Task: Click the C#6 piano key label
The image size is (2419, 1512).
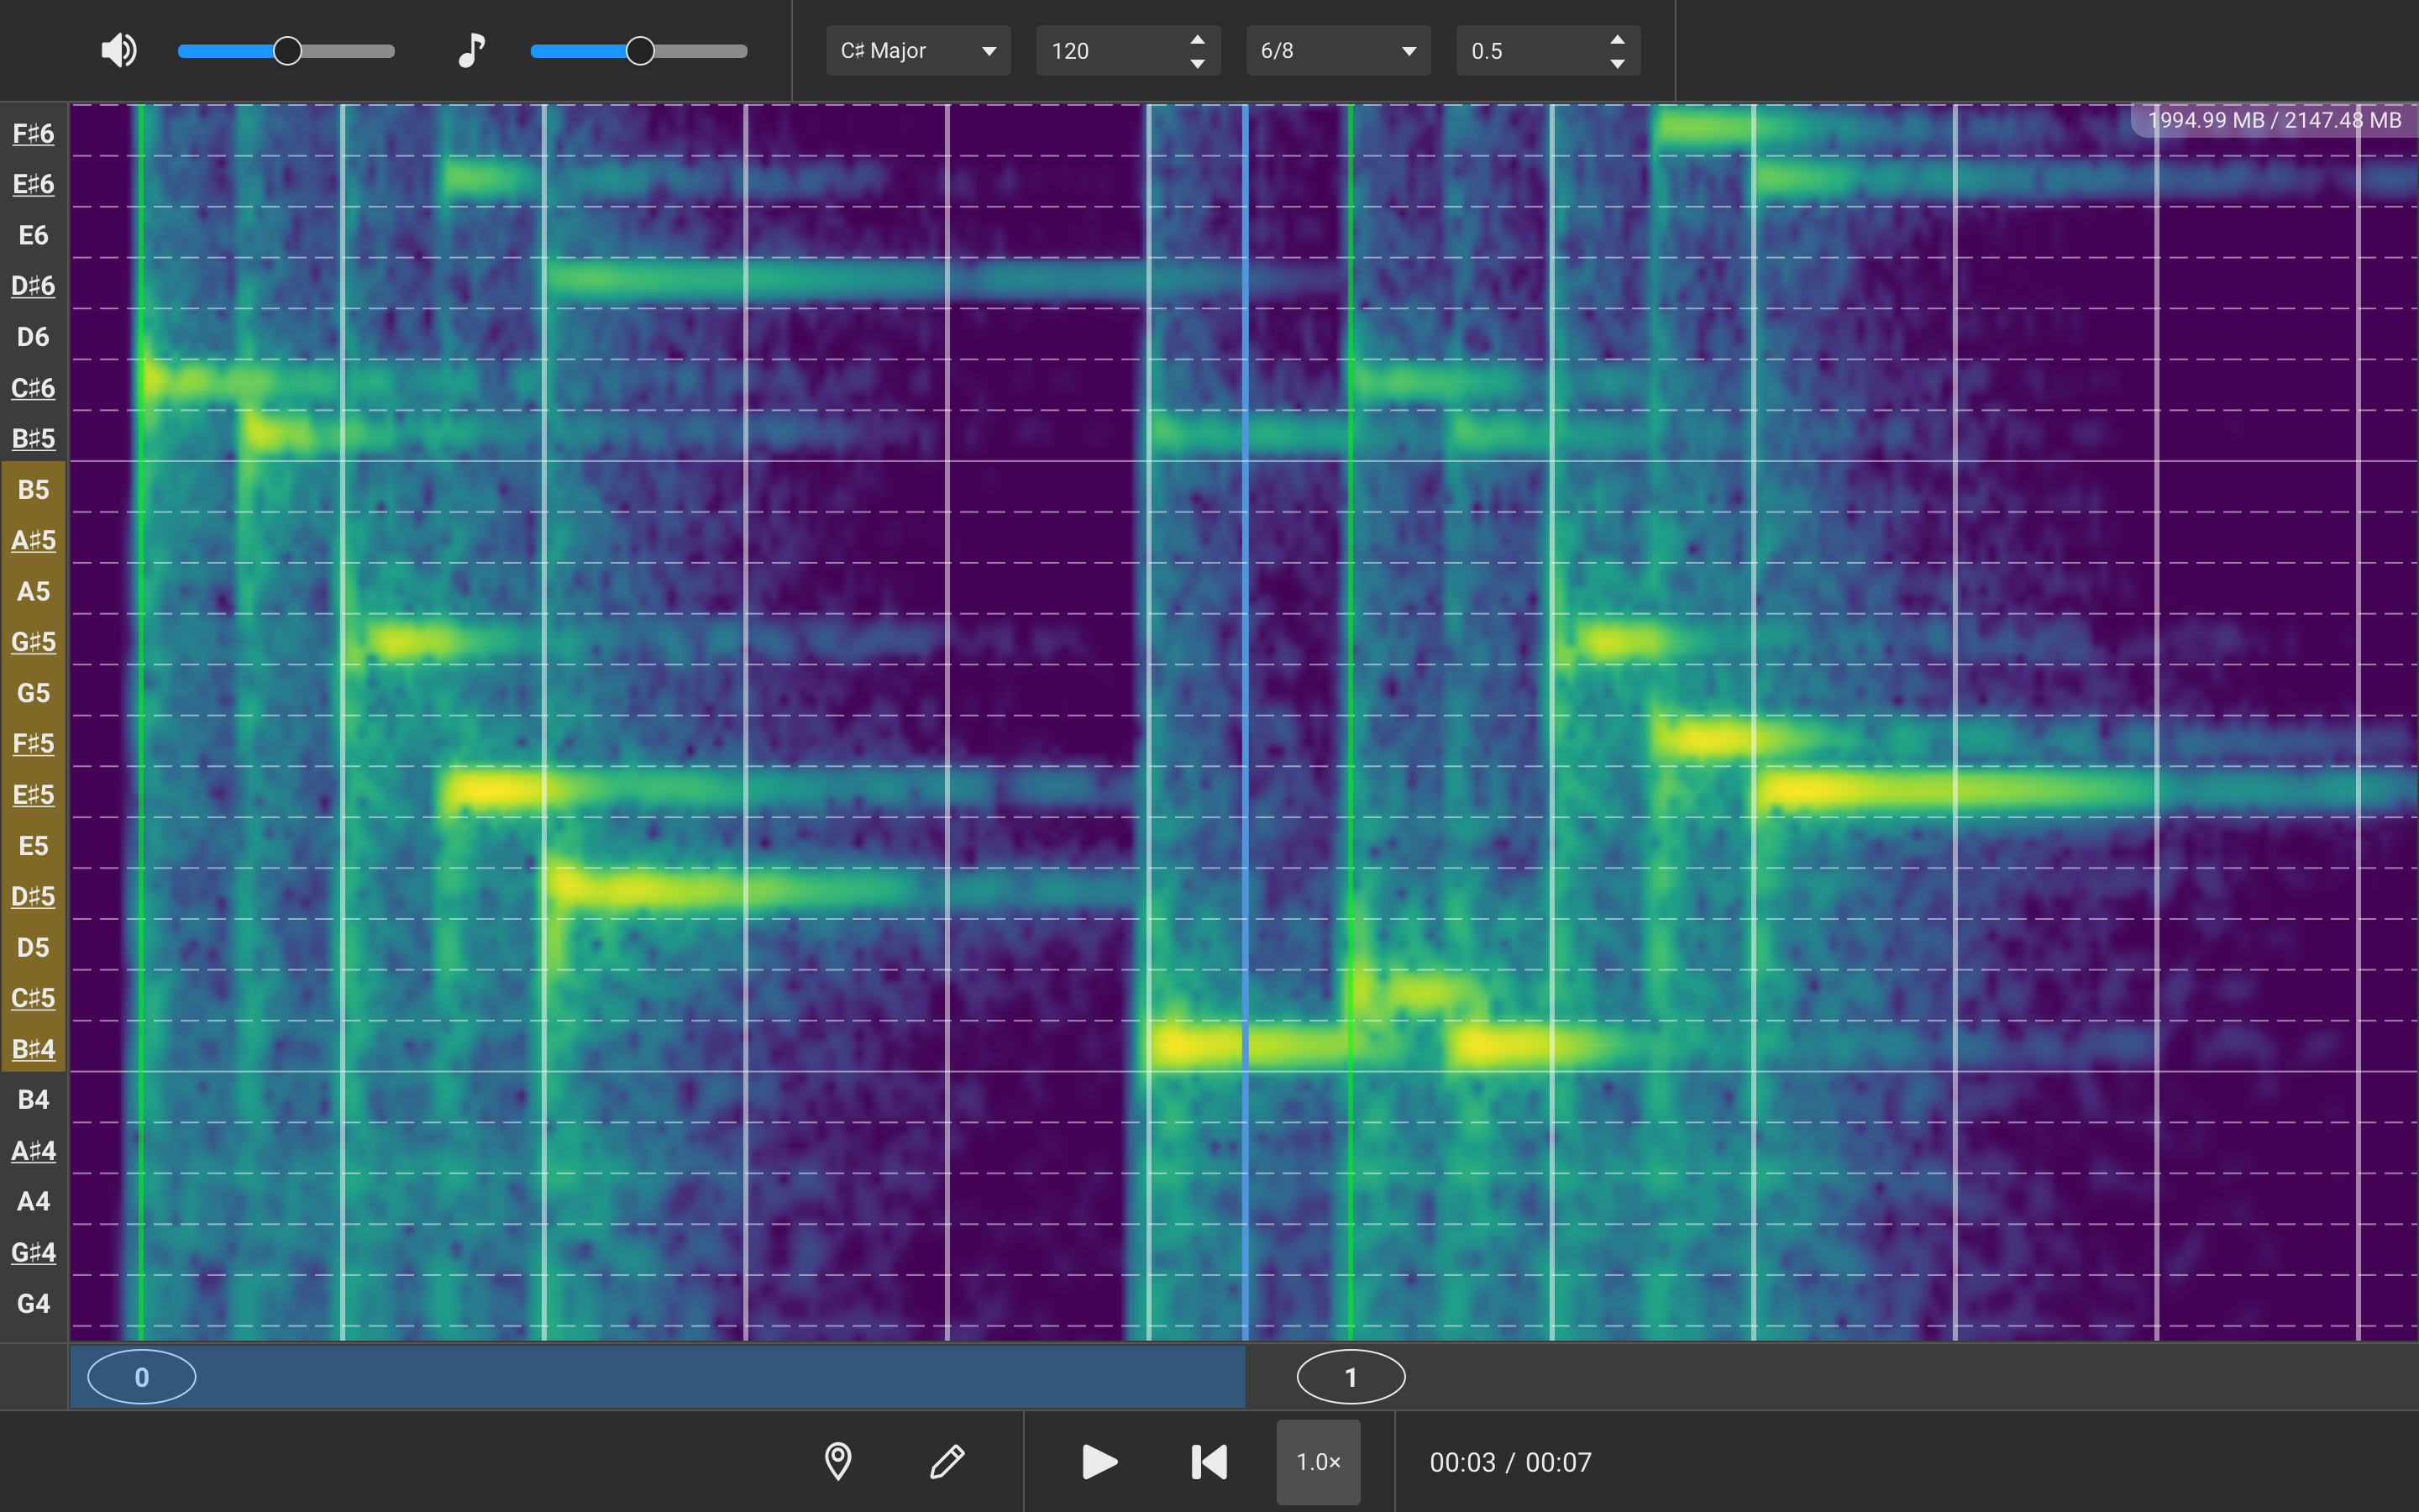Action: (33, 388)
